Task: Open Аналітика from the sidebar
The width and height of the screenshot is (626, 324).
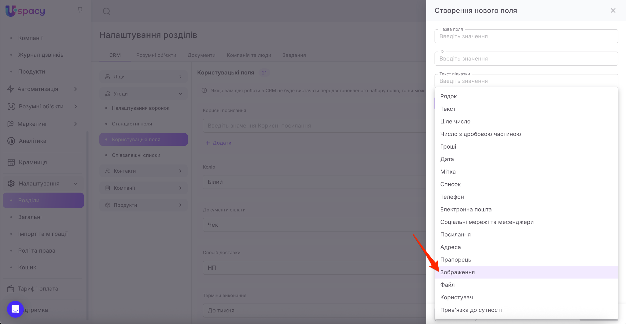Action: point(32,141)
